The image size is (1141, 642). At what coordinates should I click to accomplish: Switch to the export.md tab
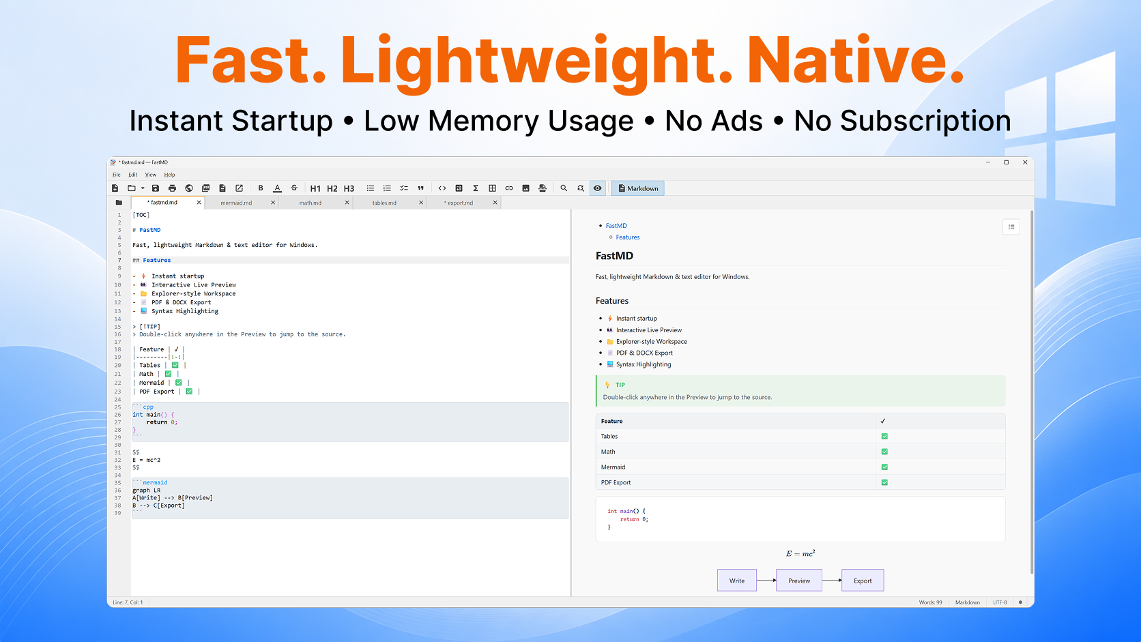click(x=459, y=203)
